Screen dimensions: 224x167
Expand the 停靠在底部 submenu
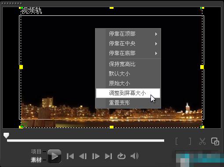(x=128, y=53)
